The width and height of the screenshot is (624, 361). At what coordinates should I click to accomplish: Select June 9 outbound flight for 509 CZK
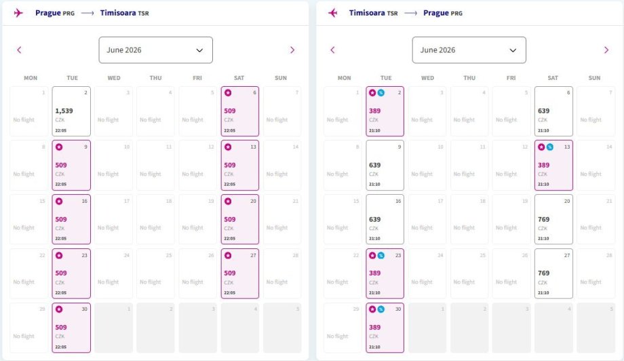[x=71, y=166]
